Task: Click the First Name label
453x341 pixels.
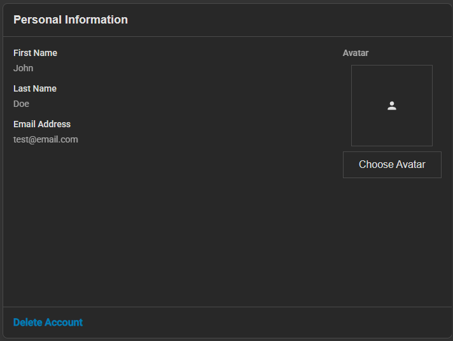Action: click(x=35, y=53)
